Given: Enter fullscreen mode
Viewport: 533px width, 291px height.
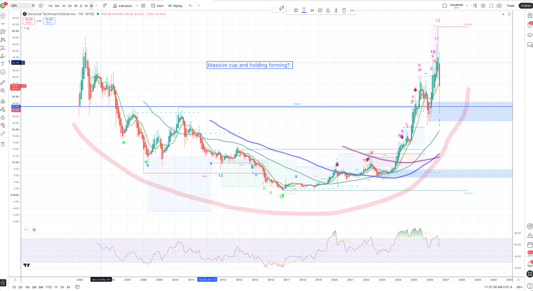Looking at the screenshot, I should (x=491, y=6).
